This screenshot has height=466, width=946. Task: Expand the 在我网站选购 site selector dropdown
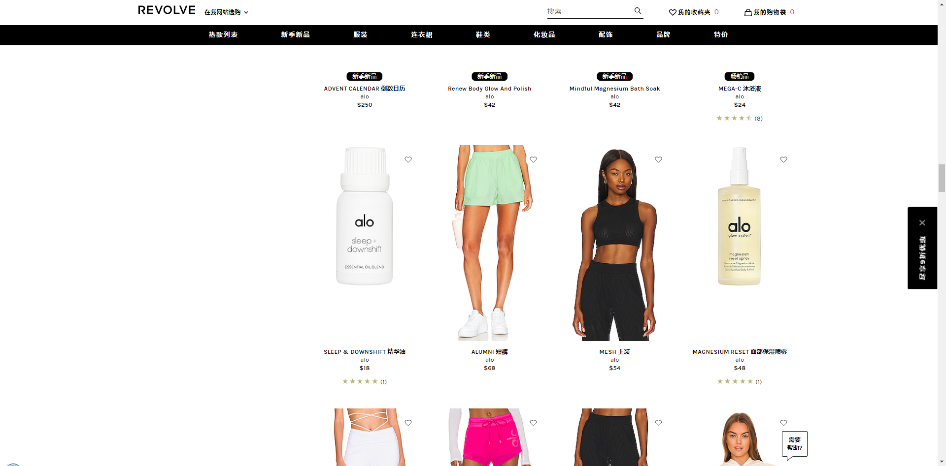click(226, 12)
